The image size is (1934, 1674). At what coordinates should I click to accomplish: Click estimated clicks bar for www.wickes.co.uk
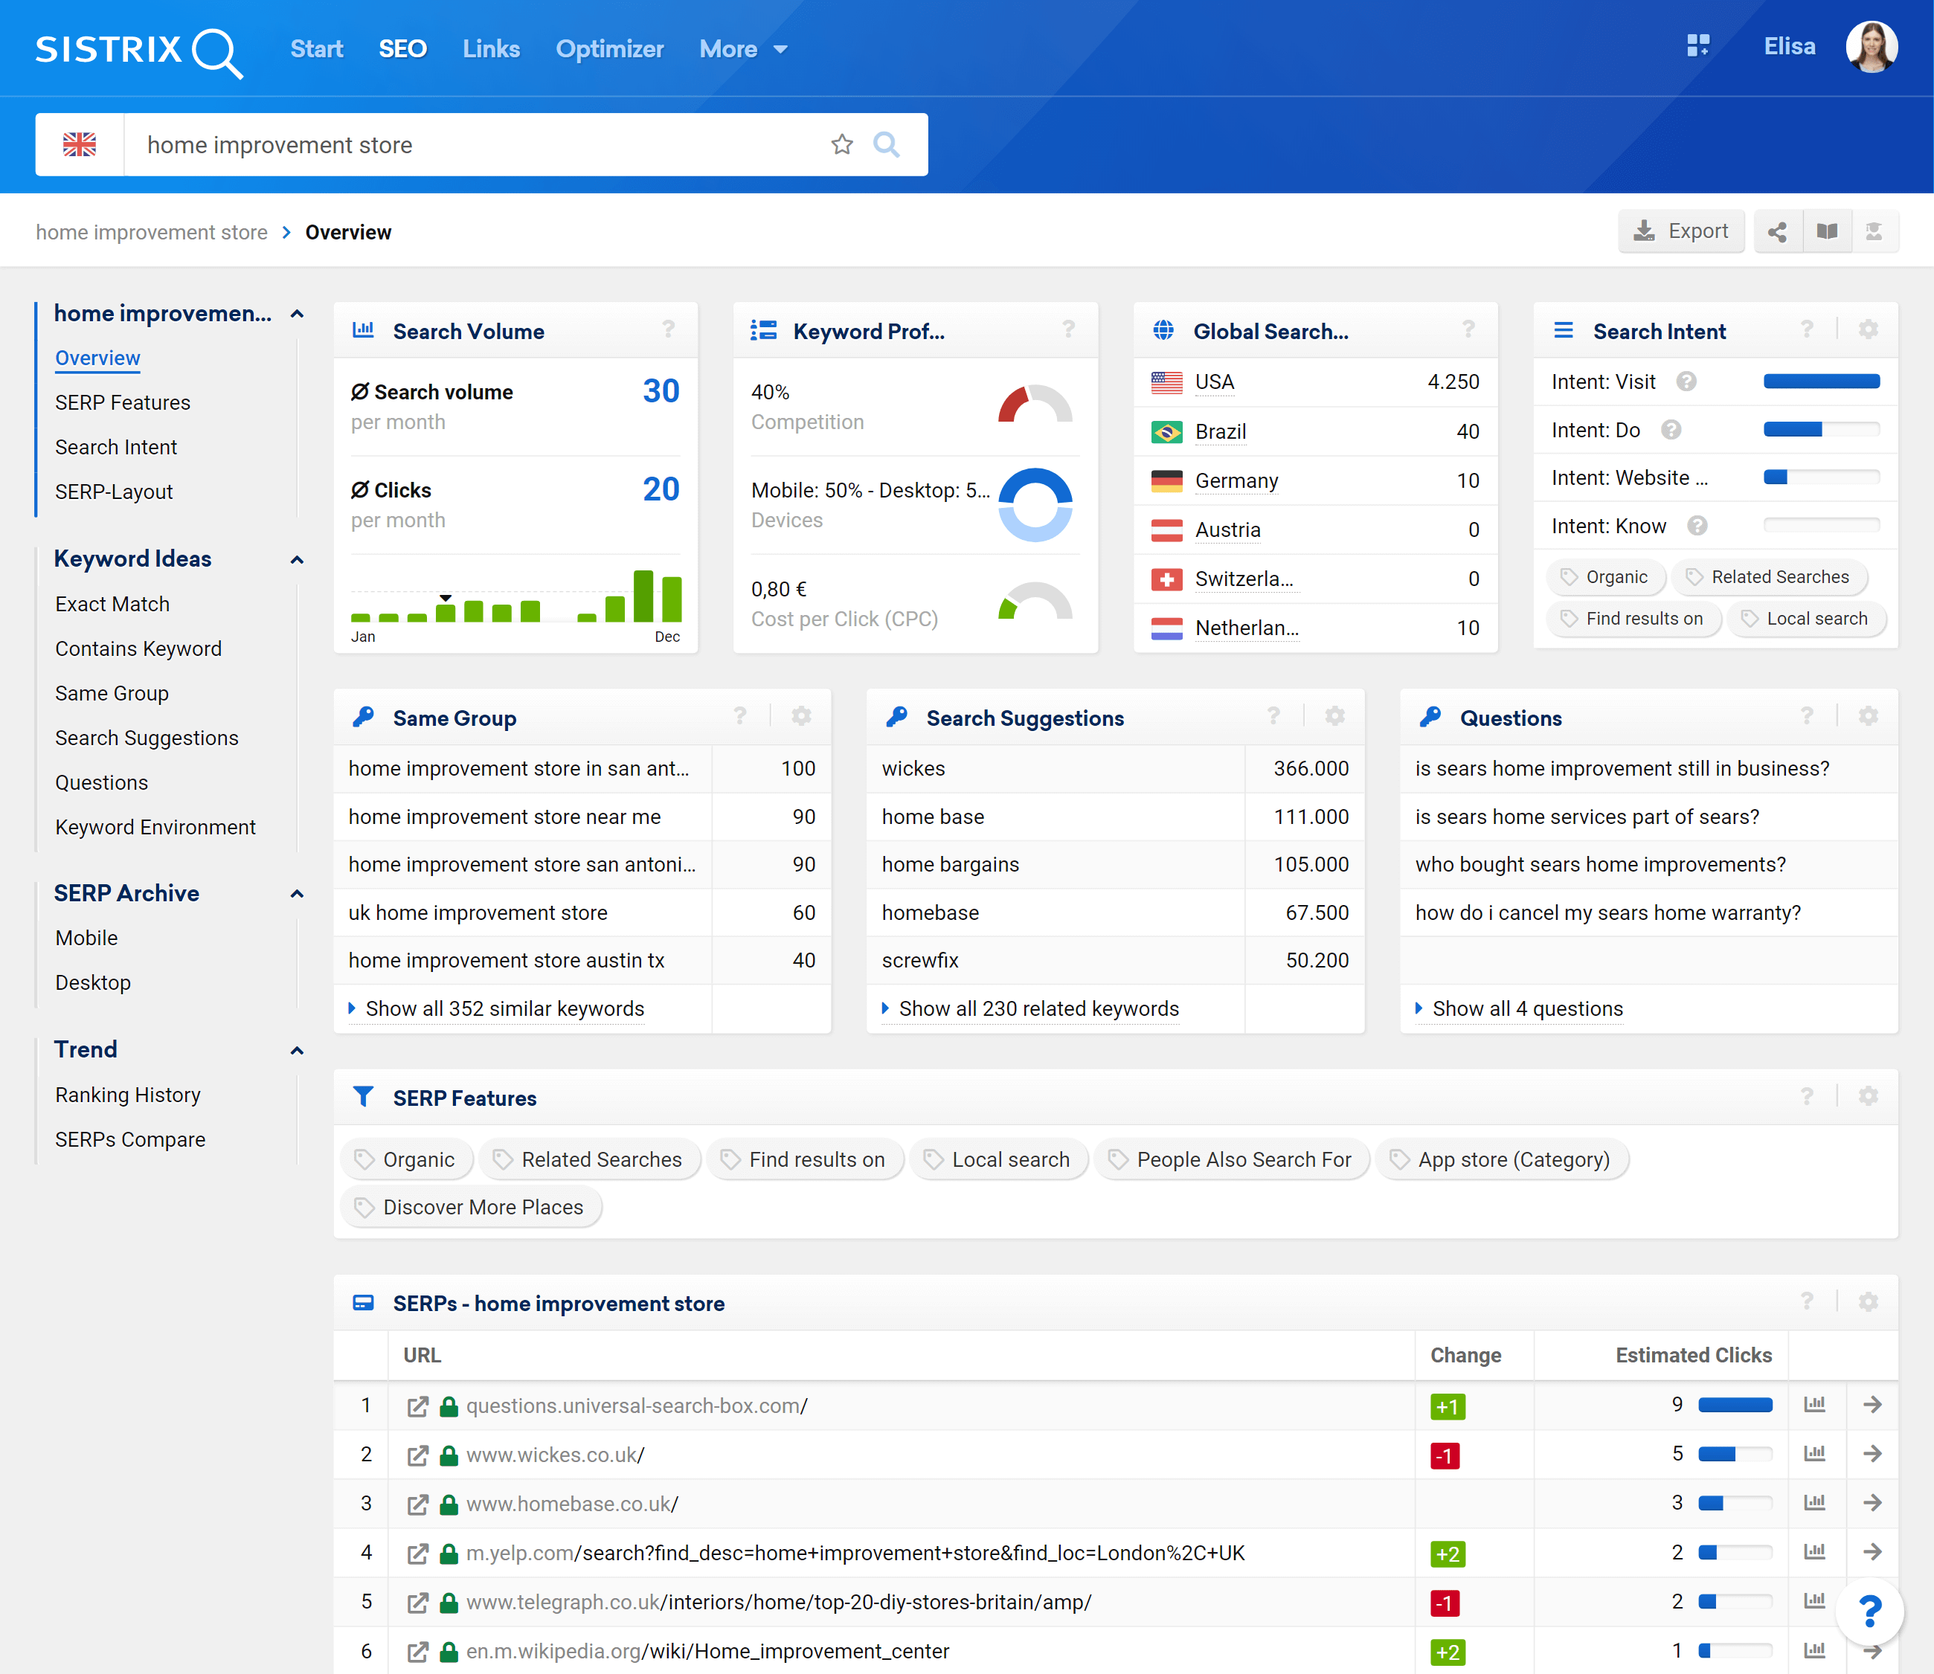[x=1734, y=1455]
